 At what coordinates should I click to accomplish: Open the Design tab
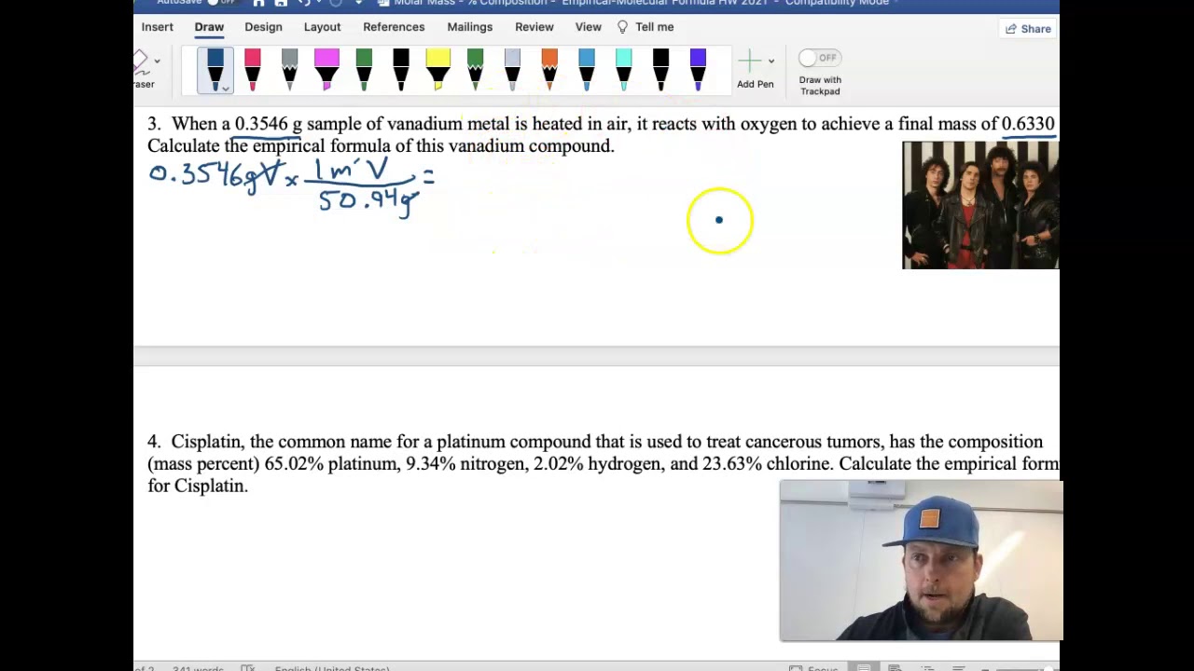pyautogui.click(x=263, y=27)
